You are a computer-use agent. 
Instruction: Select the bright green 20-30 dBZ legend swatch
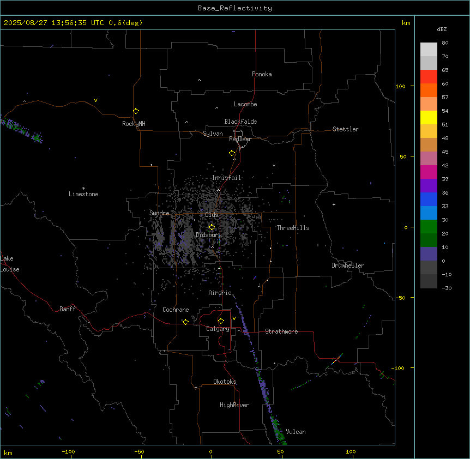[429, 227]
